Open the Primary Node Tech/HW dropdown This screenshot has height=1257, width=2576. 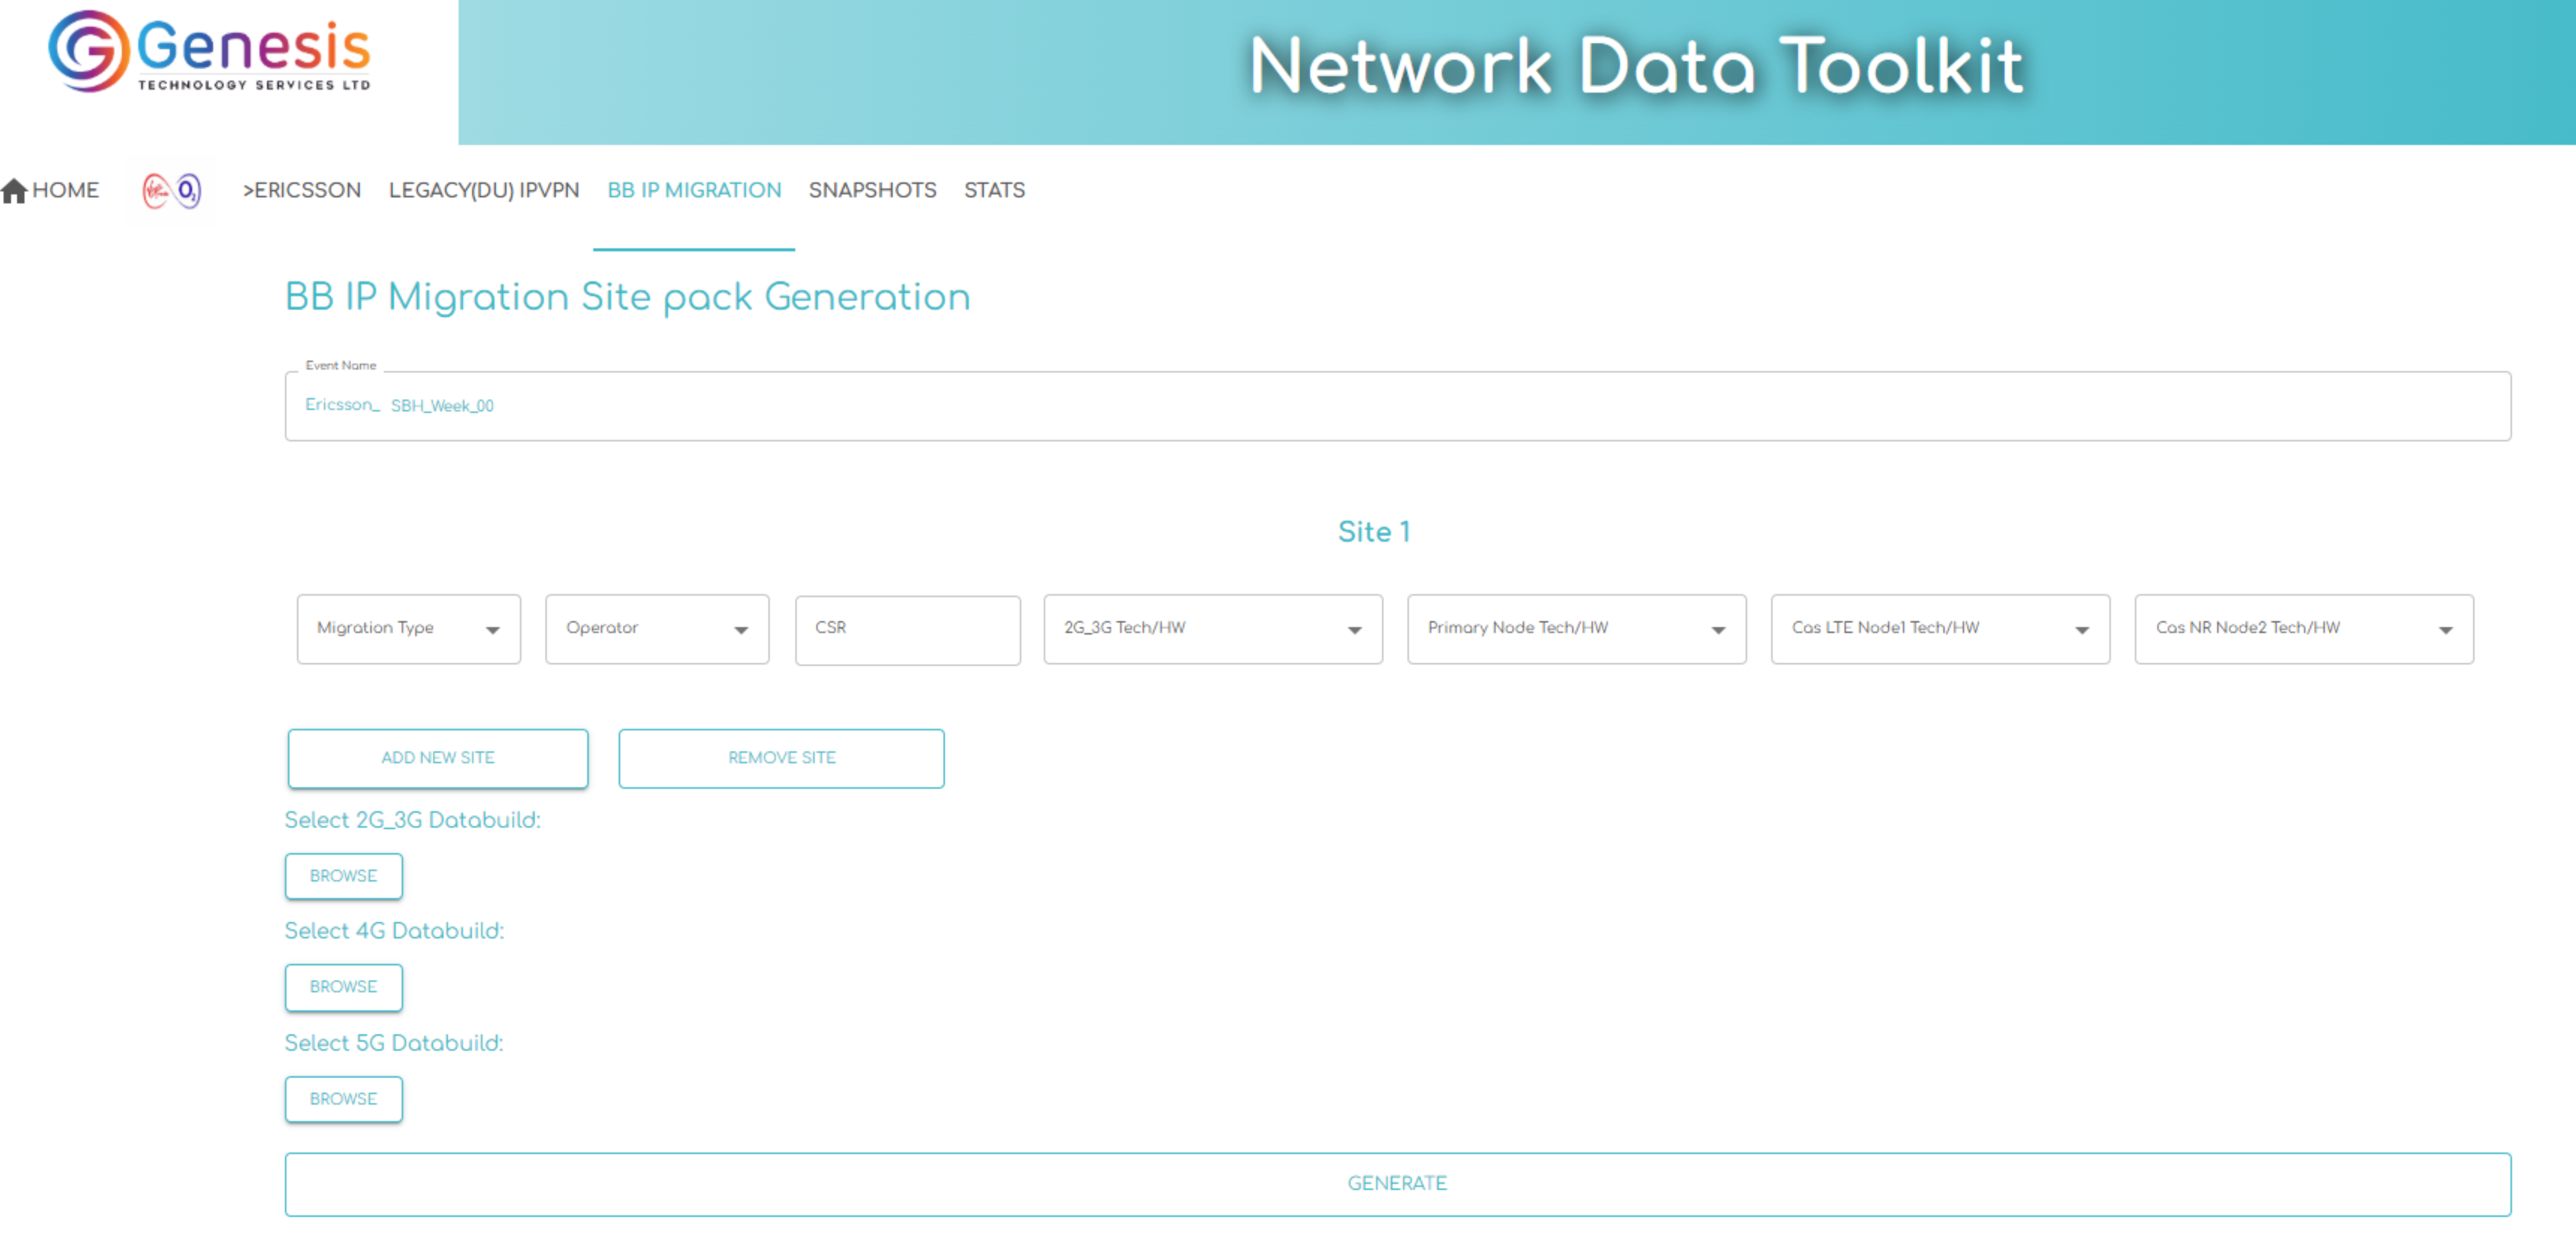pyautogui.click(x=1575, y=629)
